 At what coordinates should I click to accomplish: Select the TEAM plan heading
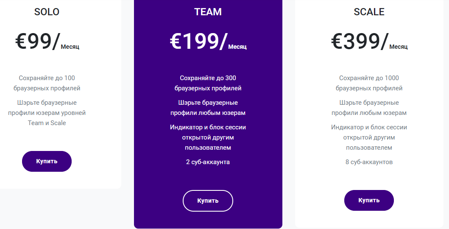pyautogui.click(x=208, y=12)
